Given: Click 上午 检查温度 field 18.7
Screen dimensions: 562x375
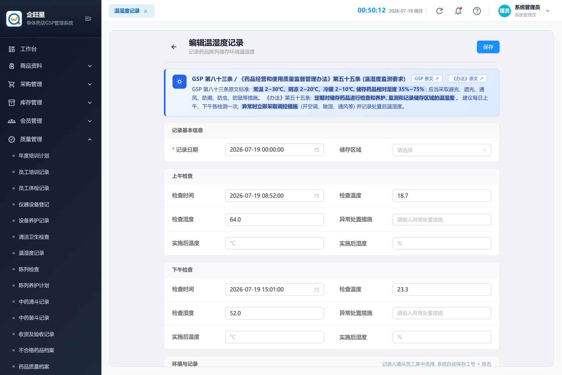Looking at the screenshot, I should pyautogui.click(x=442, y=196).
